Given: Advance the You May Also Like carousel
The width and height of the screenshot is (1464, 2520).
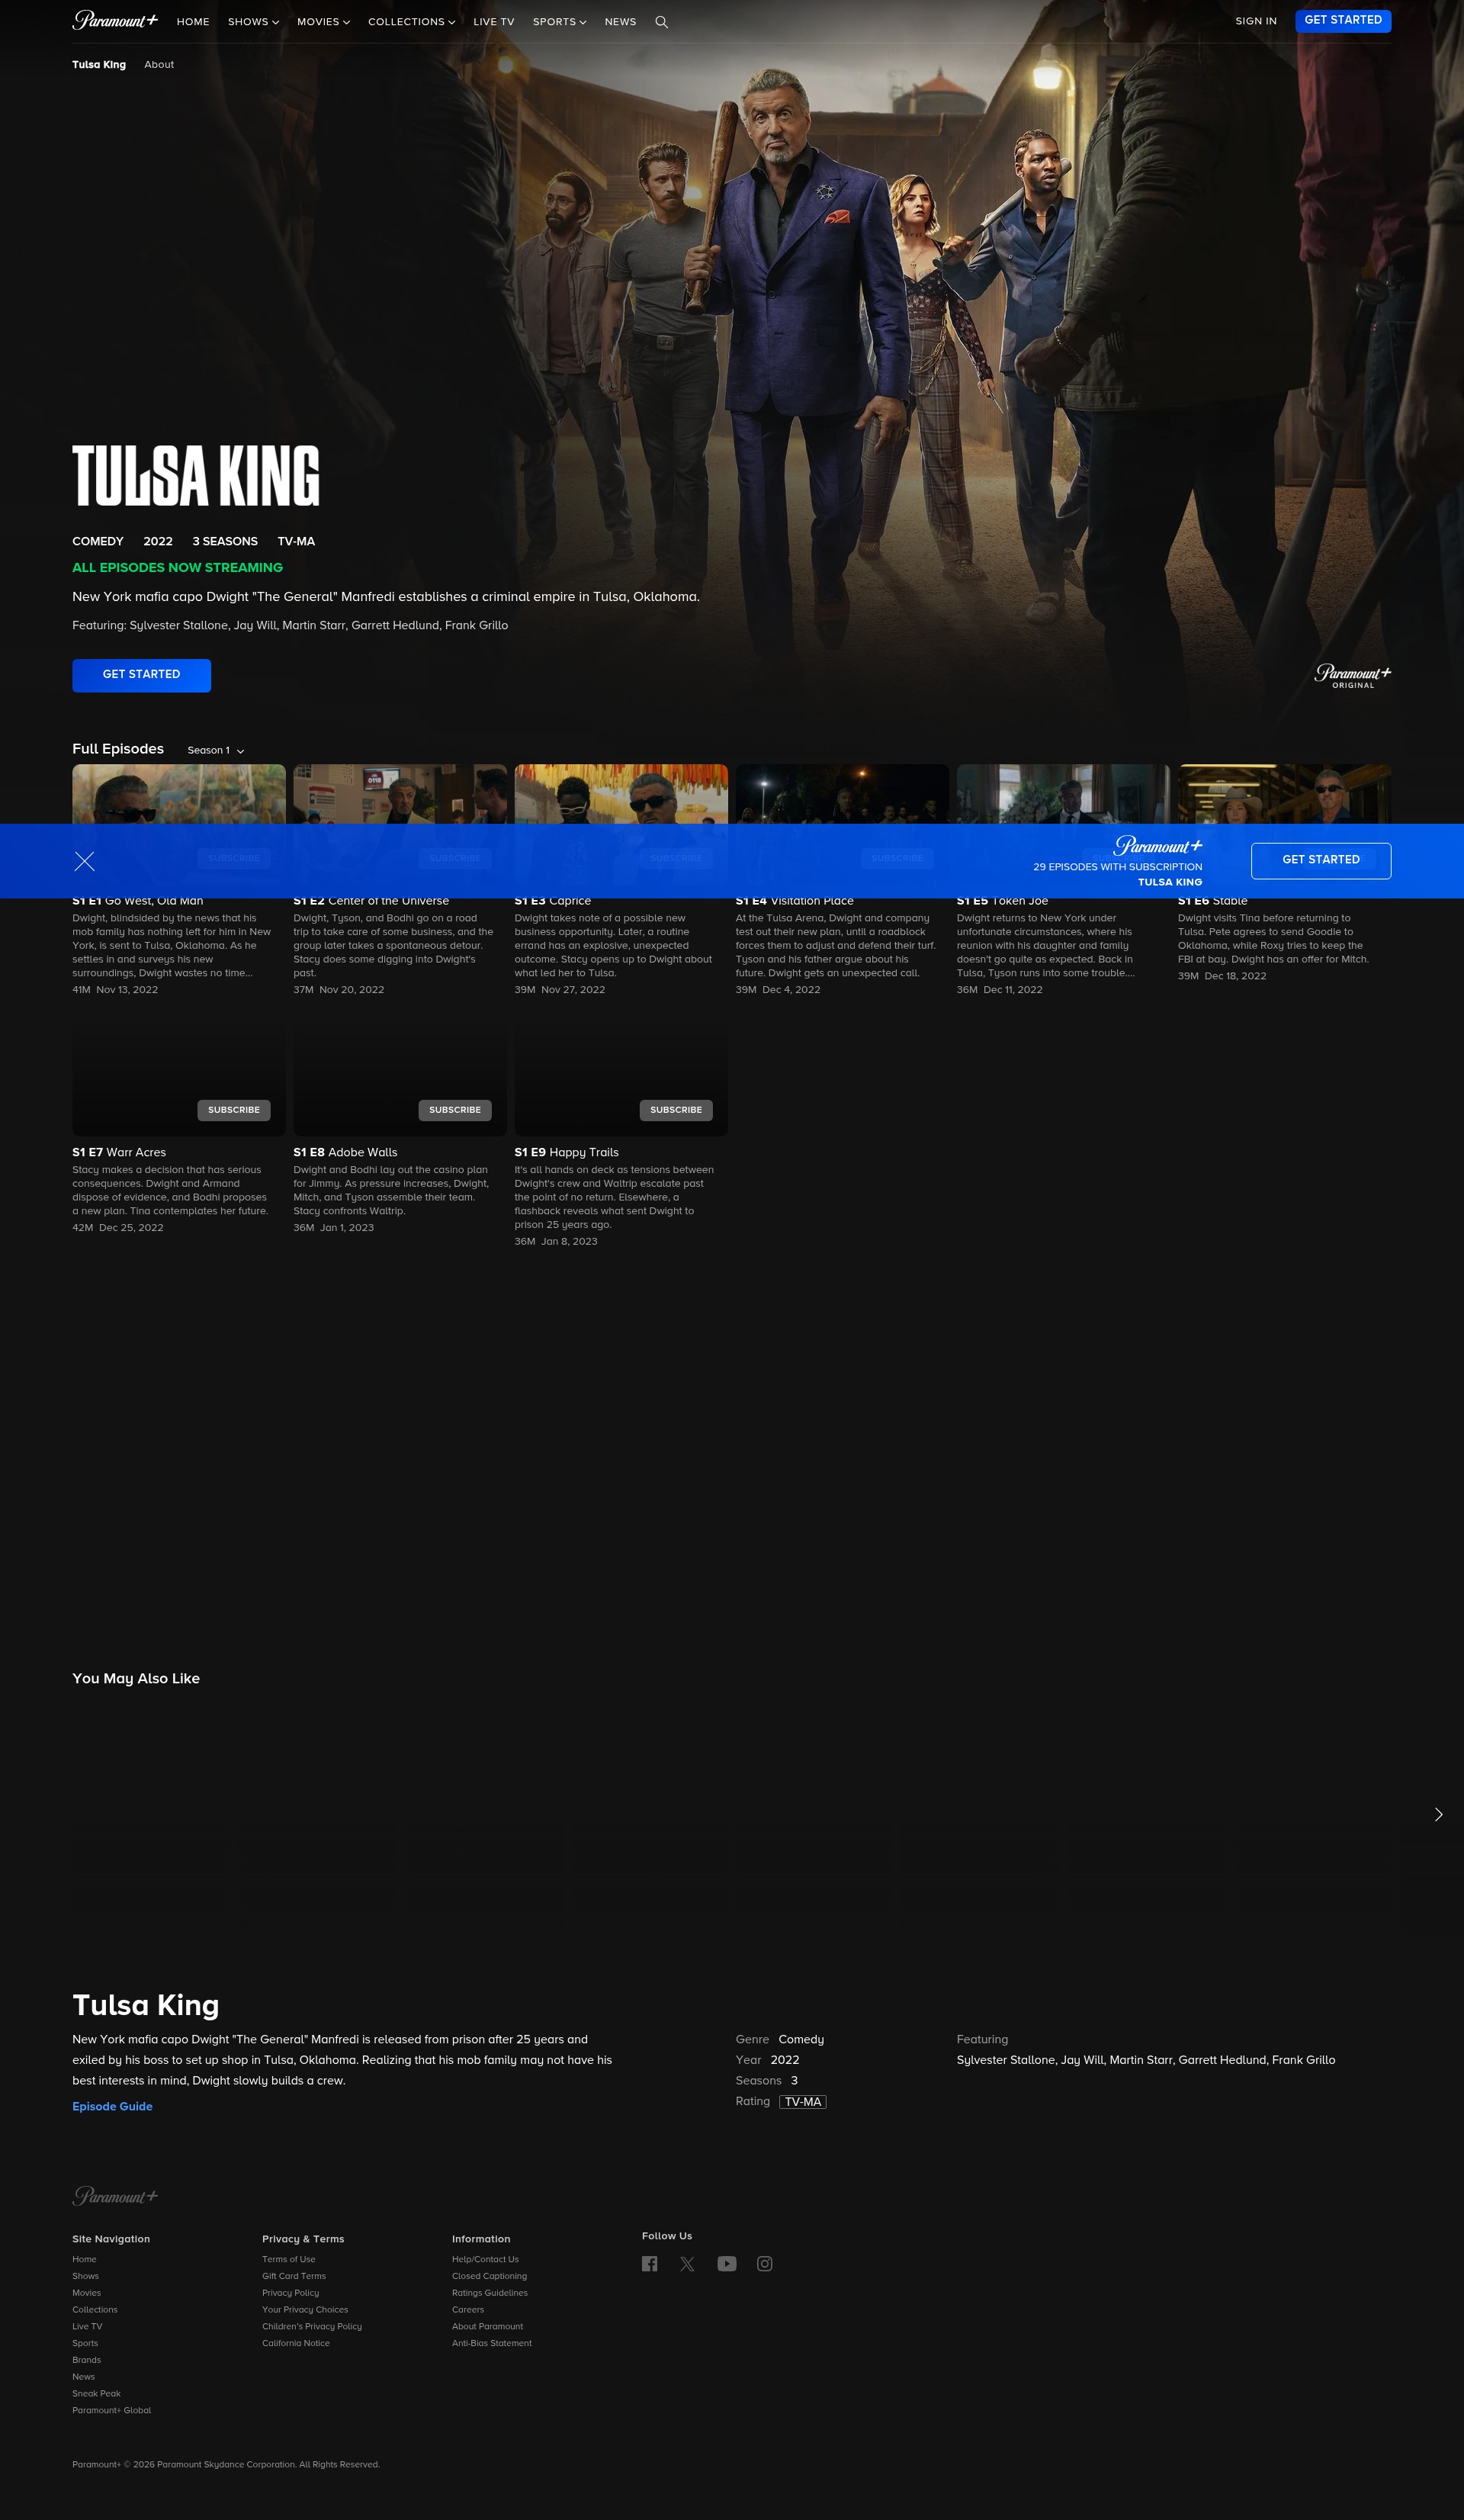Looking at the screenshot, I should pyautogui.click(x=1439, y=1814).
